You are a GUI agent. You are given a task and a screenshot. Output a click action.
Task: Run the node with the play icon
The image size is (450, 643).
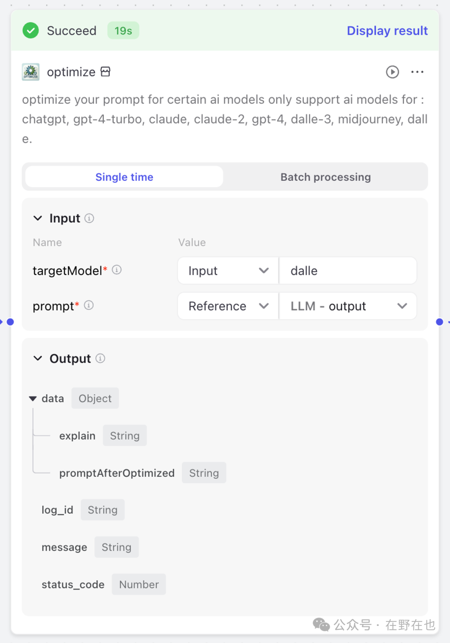pos(392,72)
